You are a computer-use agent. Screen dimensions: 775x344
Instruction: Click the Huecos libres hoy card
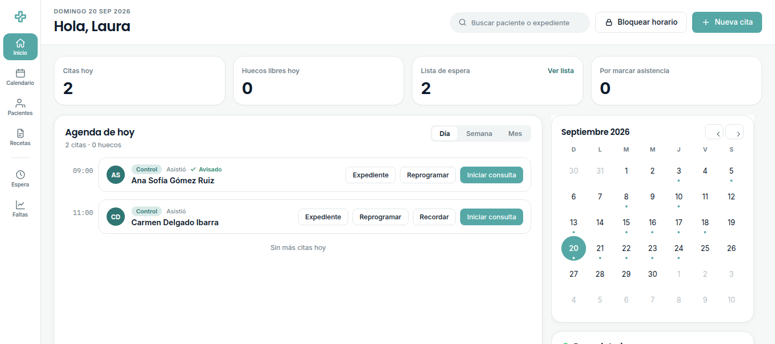(x=319, y=81)
